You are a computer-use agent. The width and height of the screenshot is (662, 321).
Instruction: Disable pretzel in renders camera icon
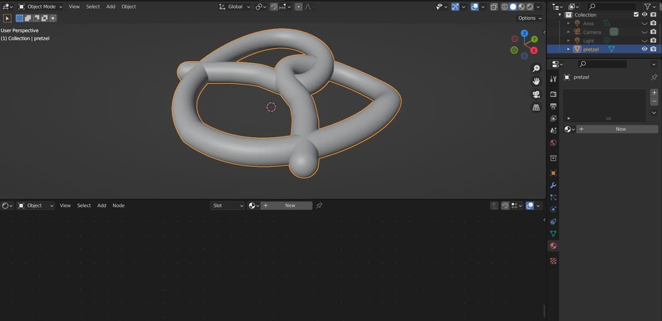(x=653, y=49)
